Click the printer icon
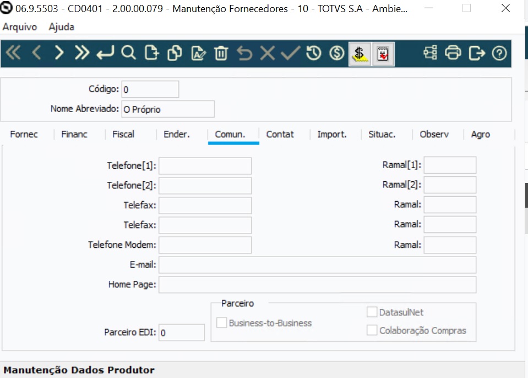 click(453, 53)
